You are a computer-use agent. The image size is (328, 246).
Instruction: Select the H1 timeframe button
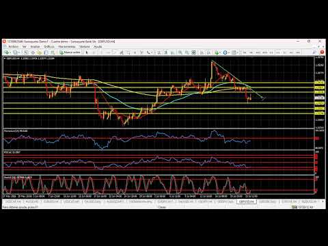271,53
